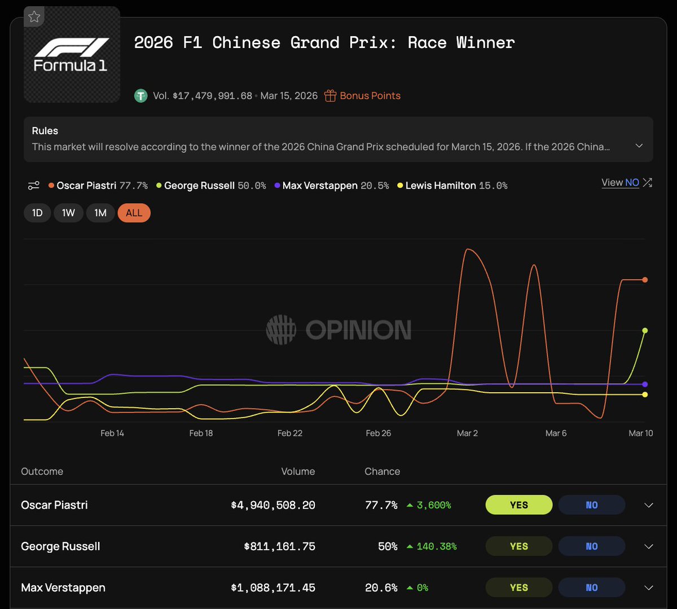Expand the Max Verstappen row
The height and width of the screenshot is (609, 677).
coord(649,588)
